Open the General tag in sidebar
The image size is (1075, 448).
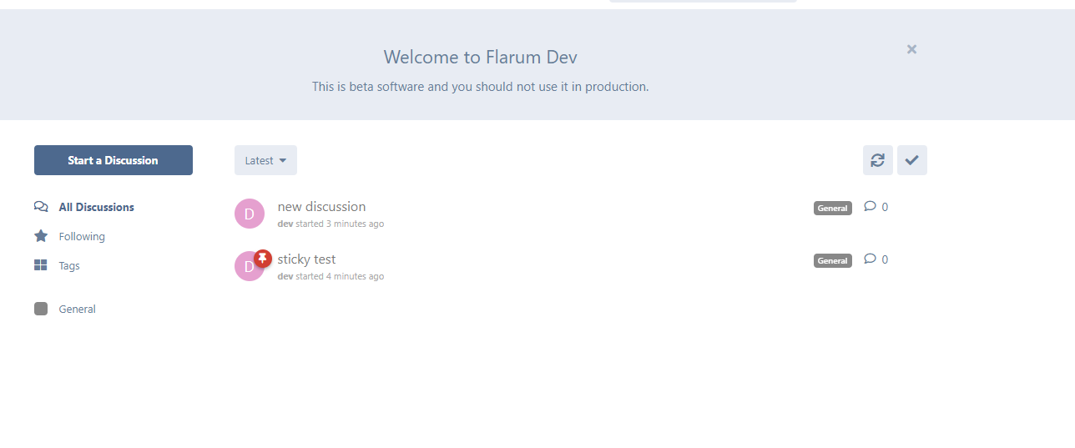pos(65,309)
